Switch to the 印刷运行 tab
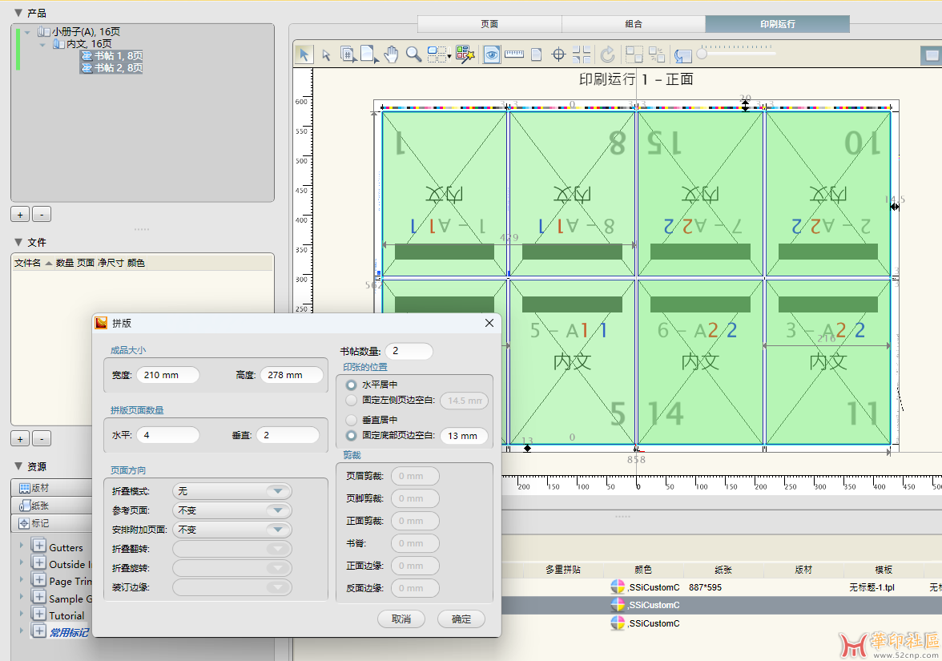This screenshot has height=661, width=942. pos(777,24)
